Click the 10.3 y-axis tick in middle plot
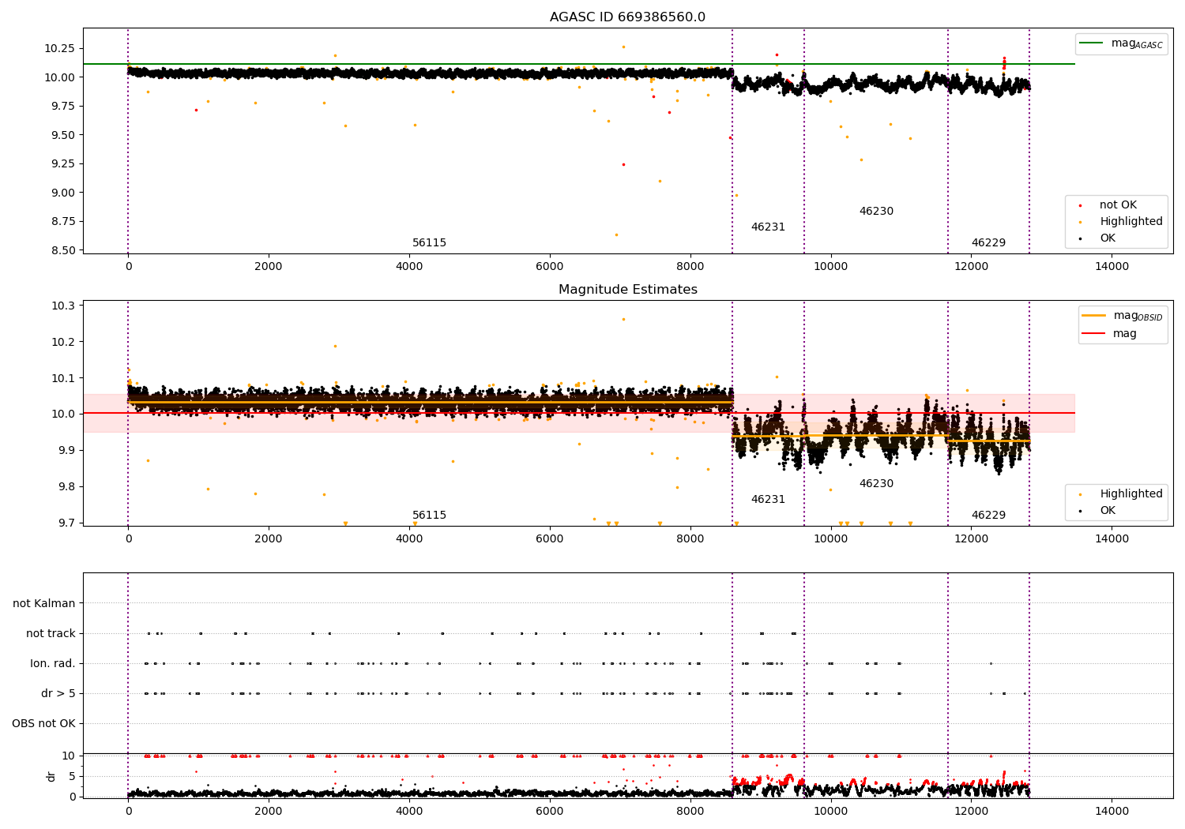 [62, 306]
